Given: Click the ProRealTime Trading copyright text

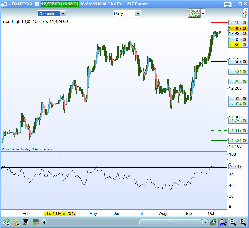Looking at the screenshot, I should coord(16,149).
